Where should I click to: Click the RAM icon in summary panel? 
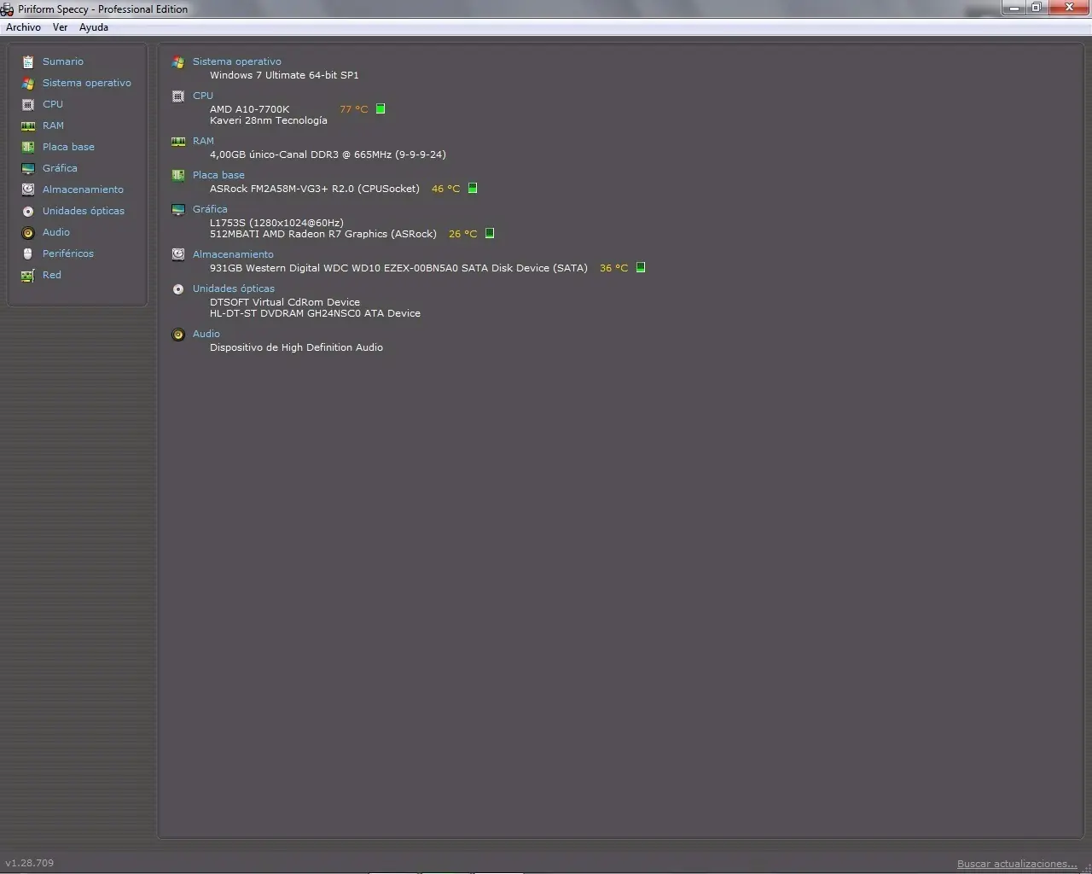pyautogui.click(x=178, y=141)
